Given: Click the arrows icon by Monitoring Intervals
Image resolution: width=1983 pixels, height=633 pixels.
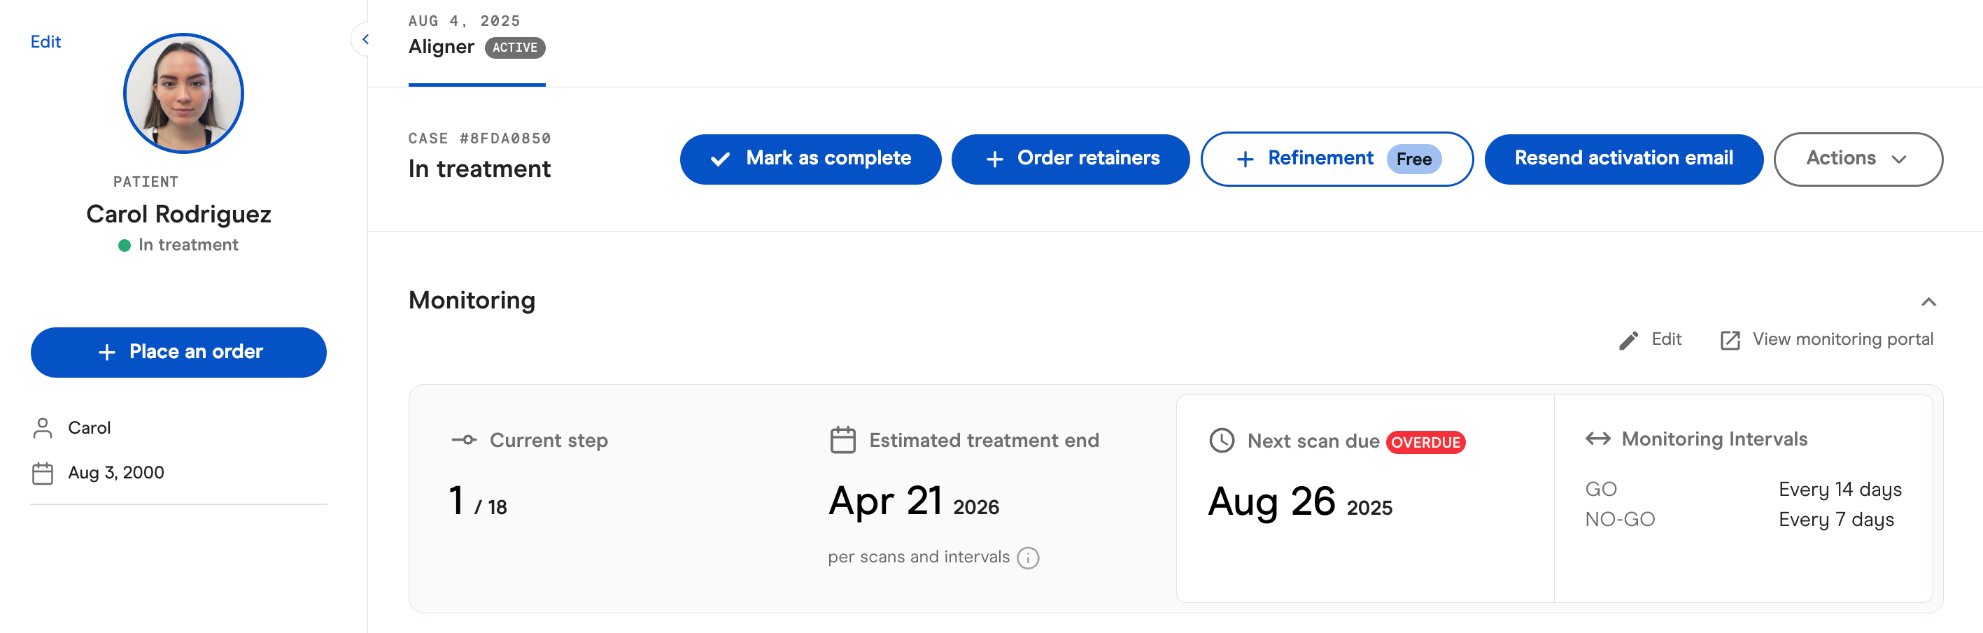Looking at the screenshot, I should [1598, 439].
